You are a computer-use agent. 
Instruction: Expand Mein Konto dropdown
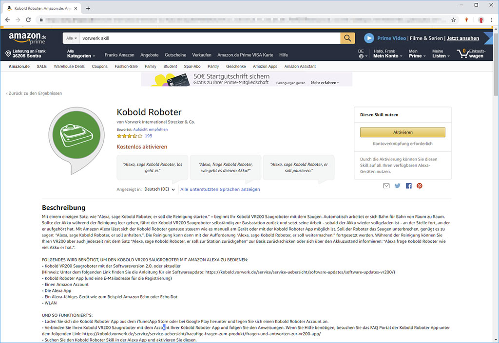point(387,54)
